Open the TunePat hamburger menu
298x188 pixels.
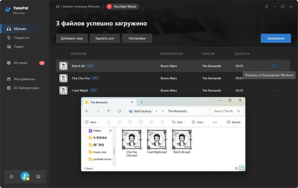[x=267, y=6]
